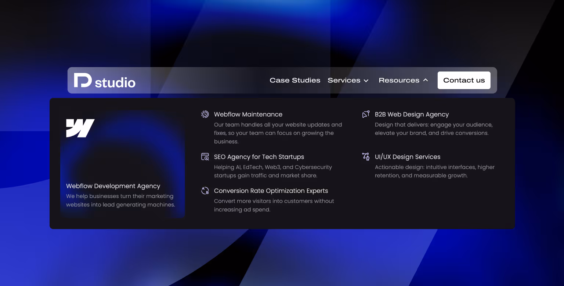Image resolution: width=564 pixels, height=286 pixels.
Task: Click the B2B Web Design cursor icon
Action: [366, 114]
